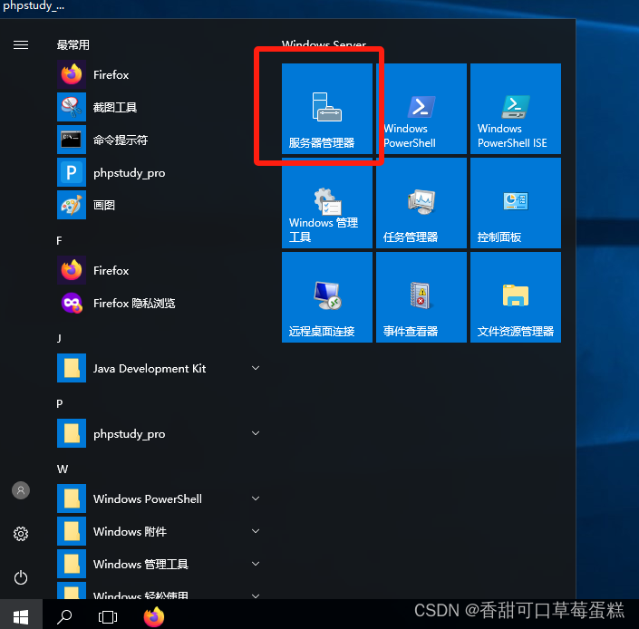The image size is (639, 629).
Task: Open Firefox under the F section
Action: [159, 270]
